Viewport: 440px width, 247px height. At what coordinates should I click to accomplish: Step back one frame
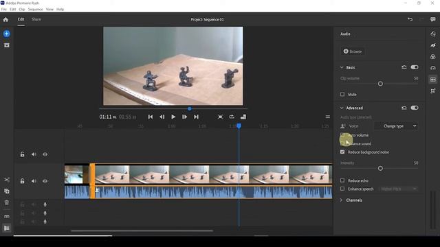[x=162, y=117]
